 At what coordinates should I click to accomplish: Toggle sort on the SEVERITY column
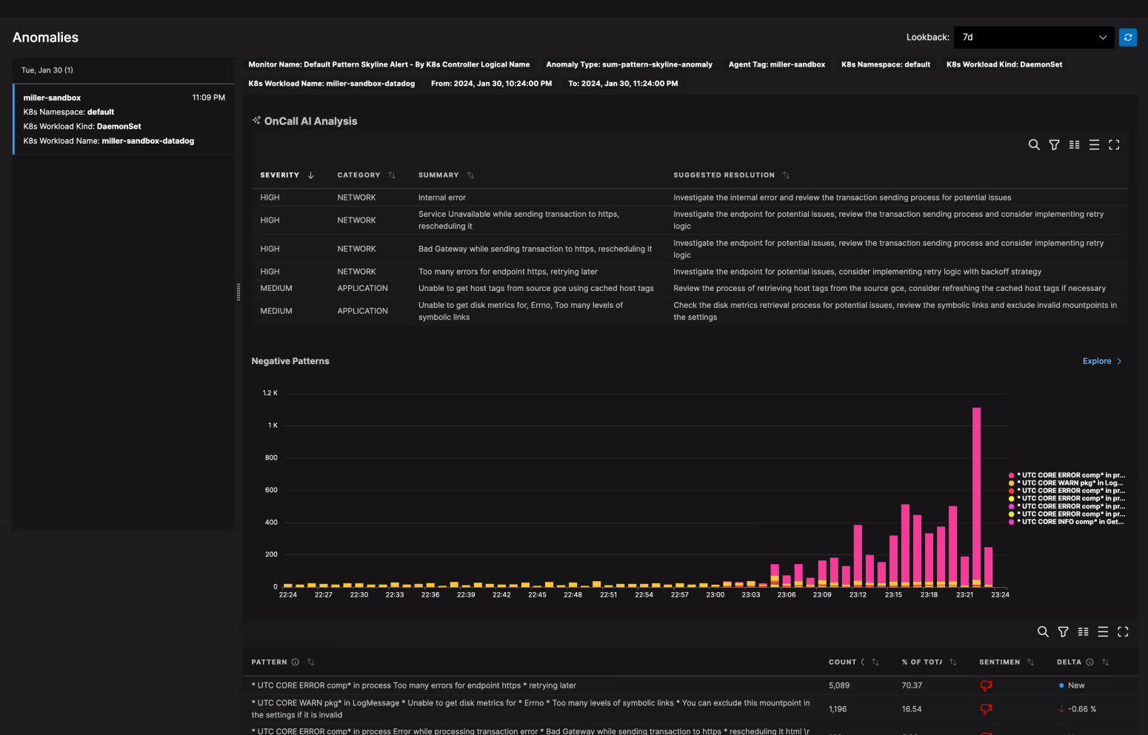tap(311, 175)
